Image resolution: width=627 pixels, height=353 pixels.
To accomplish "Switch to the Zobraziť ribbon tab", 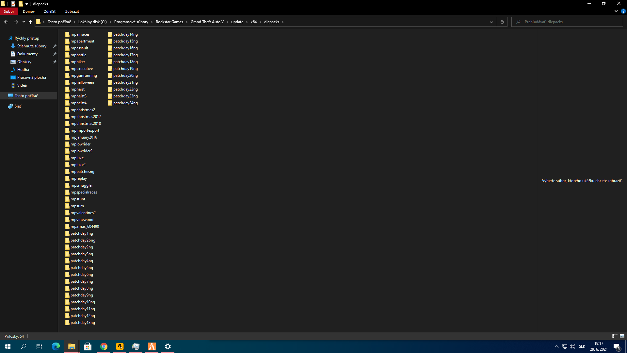I will [x=72, y=11].
